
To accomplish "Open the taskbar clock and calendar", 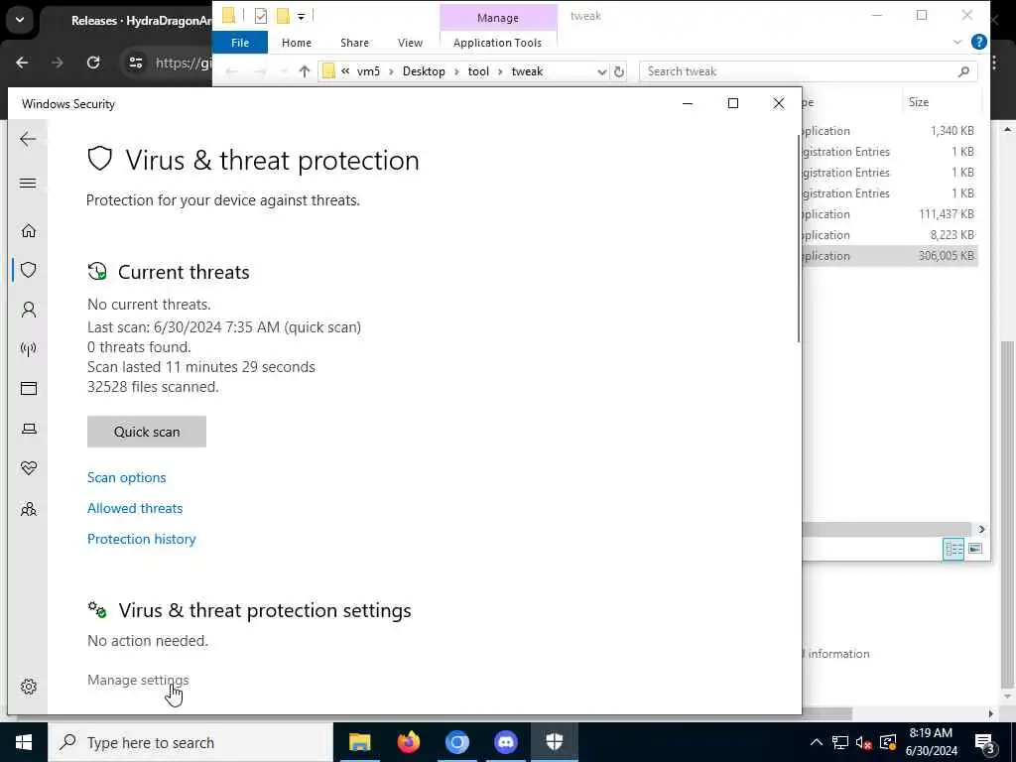I will click(931, 742).
